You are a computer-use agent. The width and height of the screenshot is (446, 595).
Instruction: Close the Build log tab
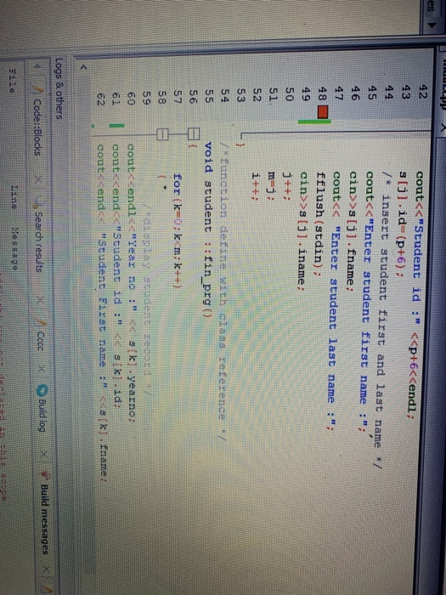[x=43, y=453]
